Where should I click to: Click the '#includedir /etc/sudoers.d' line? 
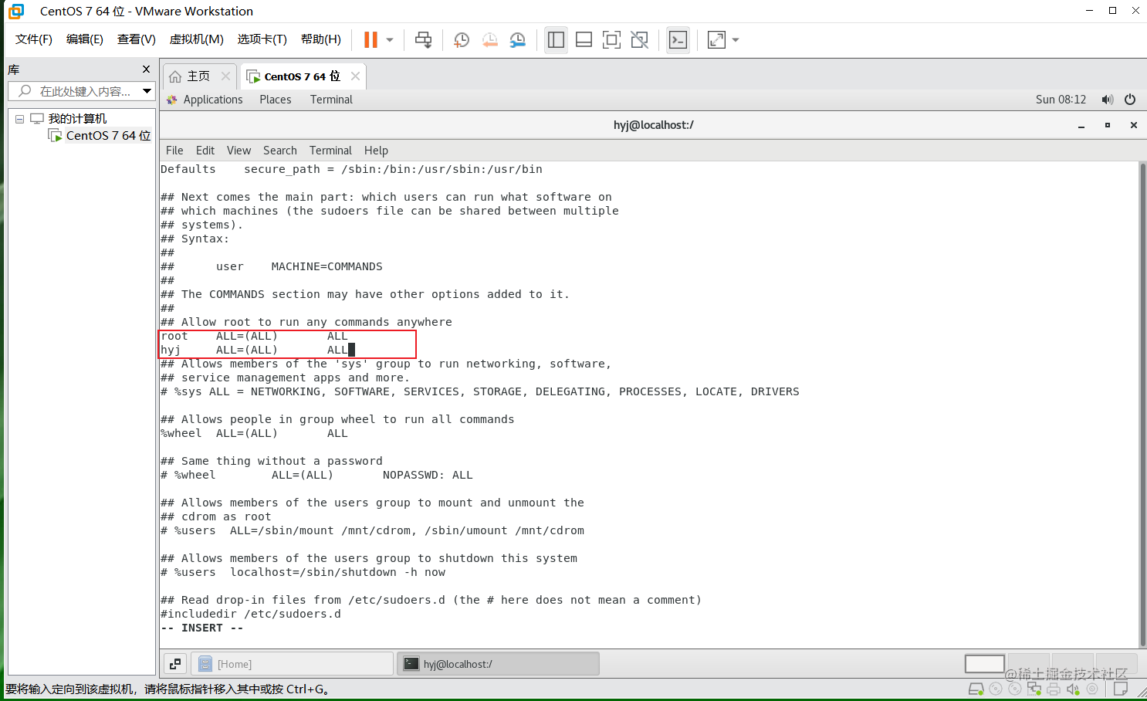coord(251,614)
